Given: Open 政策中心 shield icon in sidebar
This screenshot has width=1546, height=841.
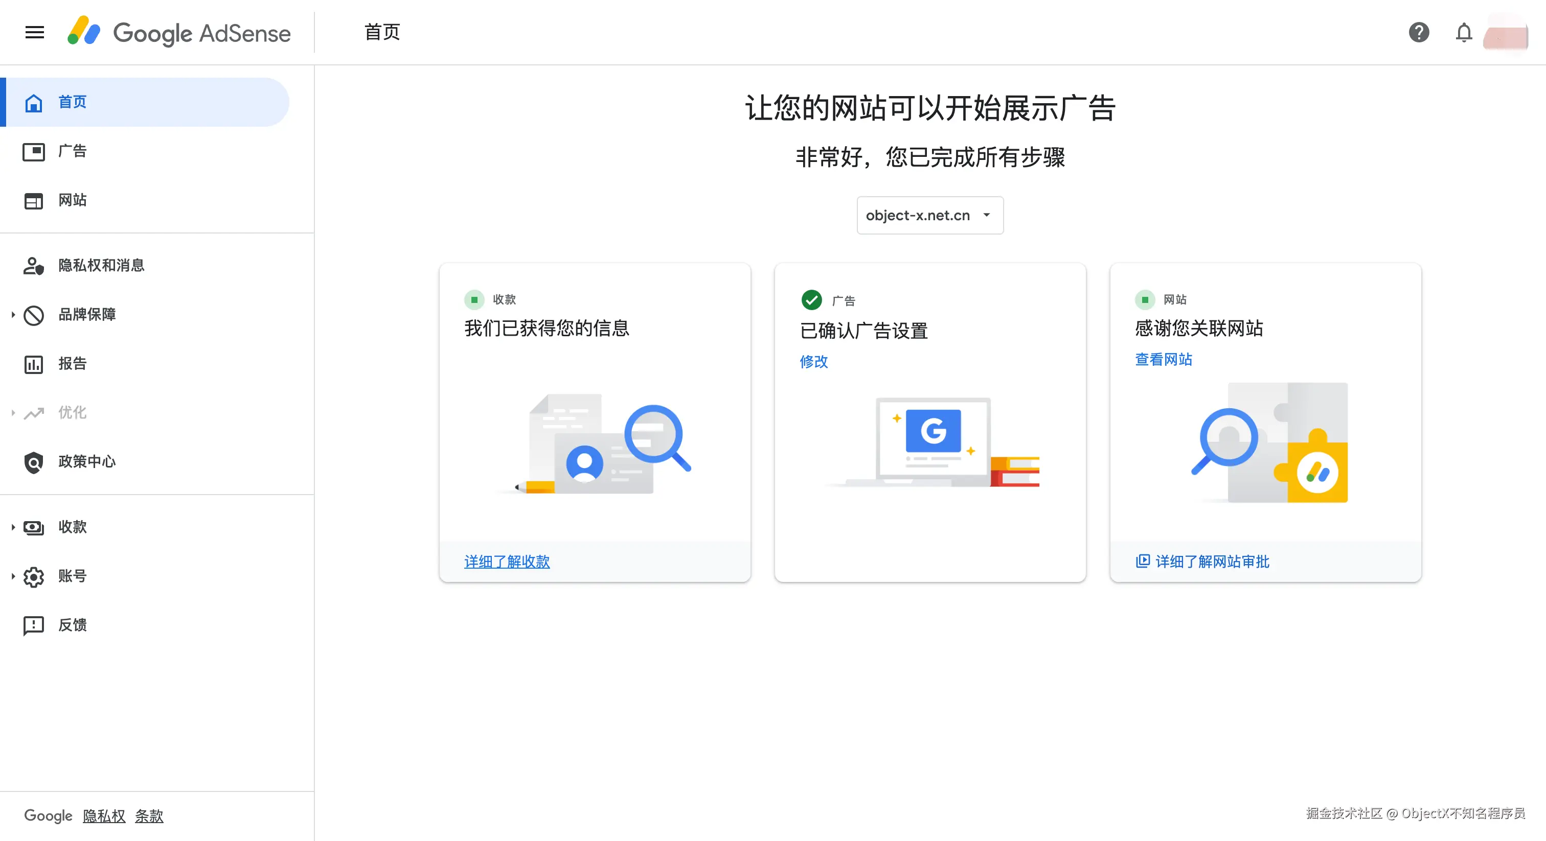Looking at the screenshot, I should coord(34,462).
